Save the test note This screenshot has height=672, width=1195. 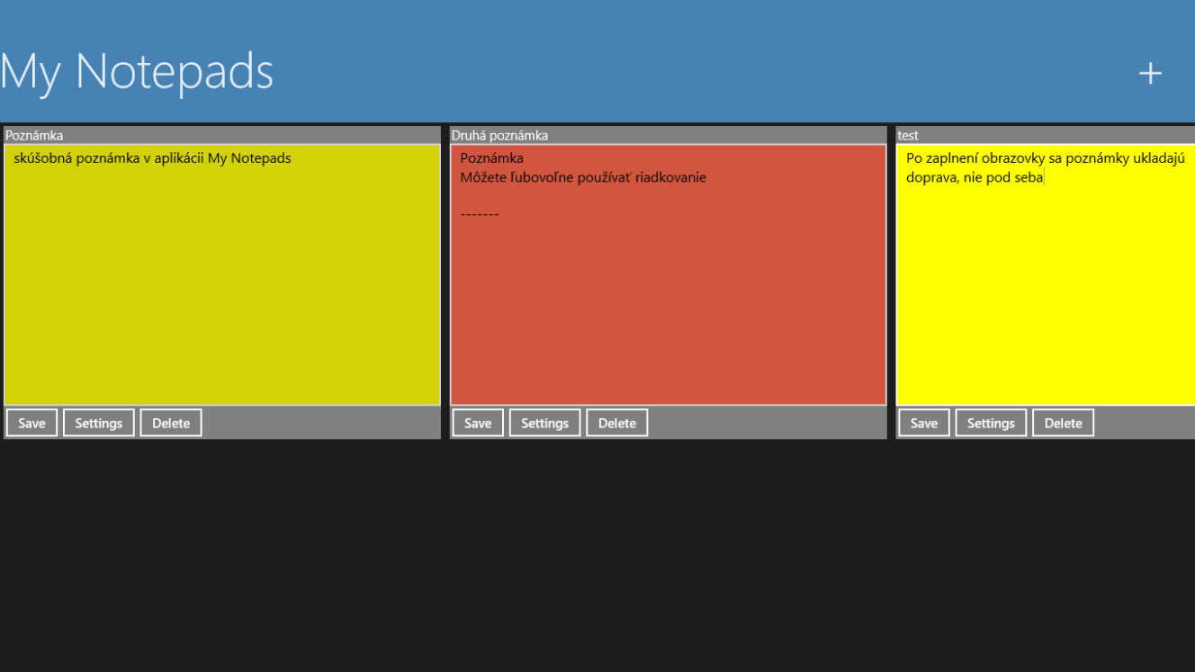tap(924, 423)
